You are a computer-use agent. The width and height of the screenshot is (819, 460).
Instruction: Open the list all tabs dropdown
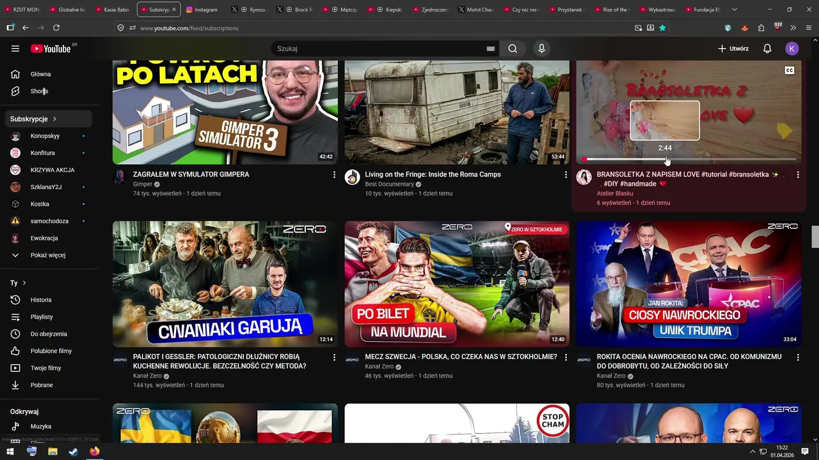735,10
